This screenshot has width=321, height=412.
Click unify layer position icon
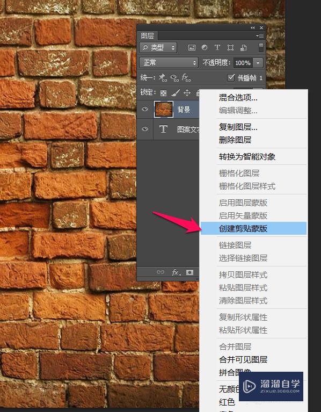coord(163,77)
